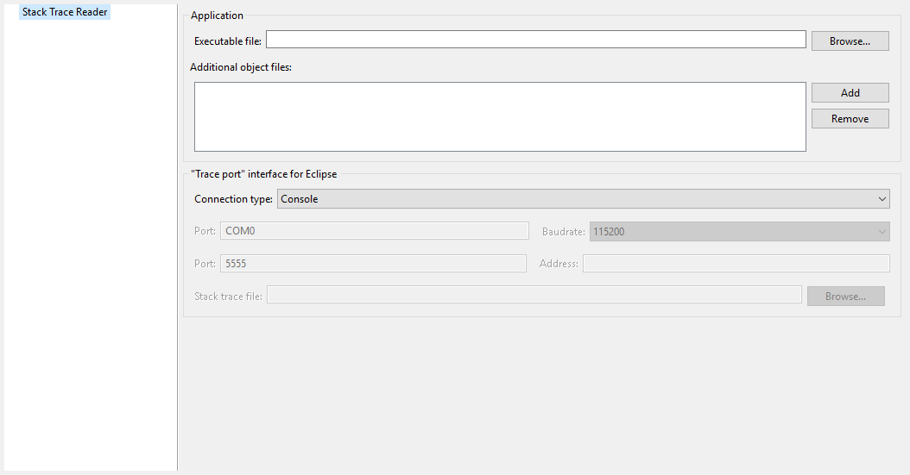Click into the Executable file text field
910x475 pixels.
[x=535, y=40]
